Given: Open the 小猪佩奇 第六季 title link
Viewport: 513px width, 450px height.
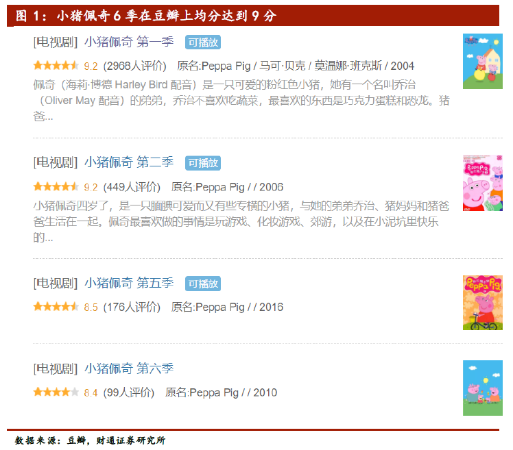Looking at the screenshot, I should click(129, 368).
